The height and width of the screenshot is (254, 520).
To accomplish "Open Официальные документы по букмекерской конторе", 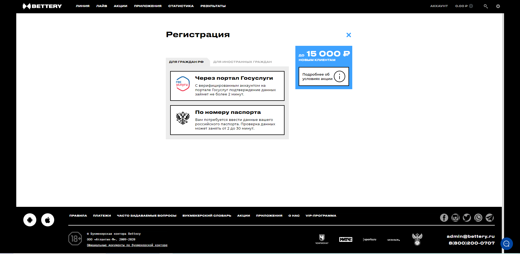I will (x=127, y=245).
